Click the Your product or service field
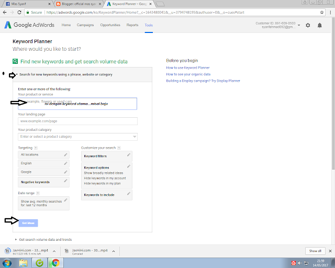 tap(77, 104)
